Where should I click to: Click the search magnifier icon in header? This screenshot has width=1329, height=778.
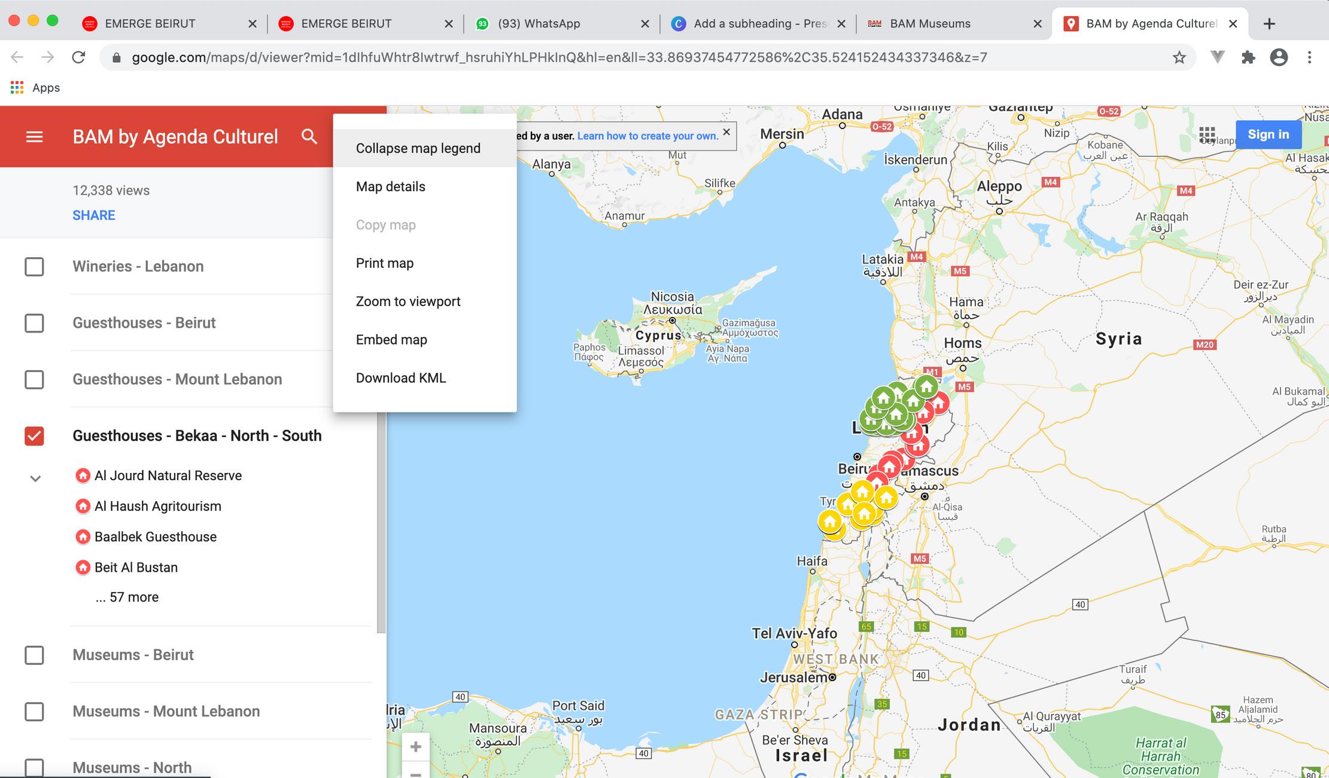point(309,137)
